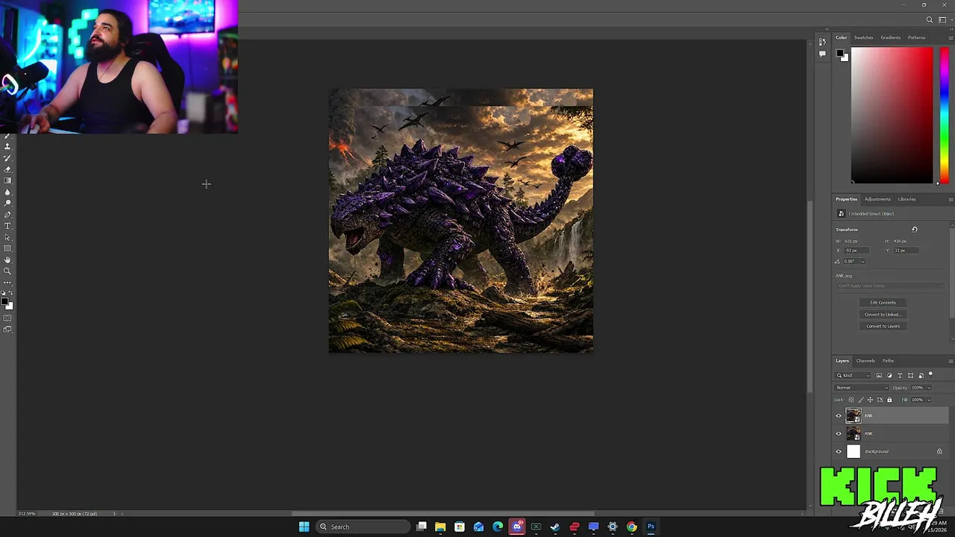Viewport: 955px width, 537px height.
Task: Toggle lock all on layer
Action: (x=889, y=400)
